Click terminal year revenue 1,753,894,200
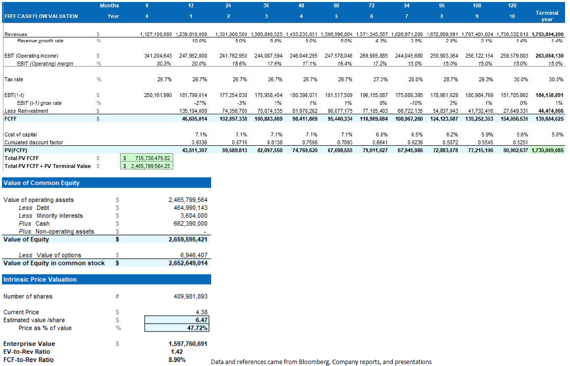The image size is (570, 366). click(547, 34)
